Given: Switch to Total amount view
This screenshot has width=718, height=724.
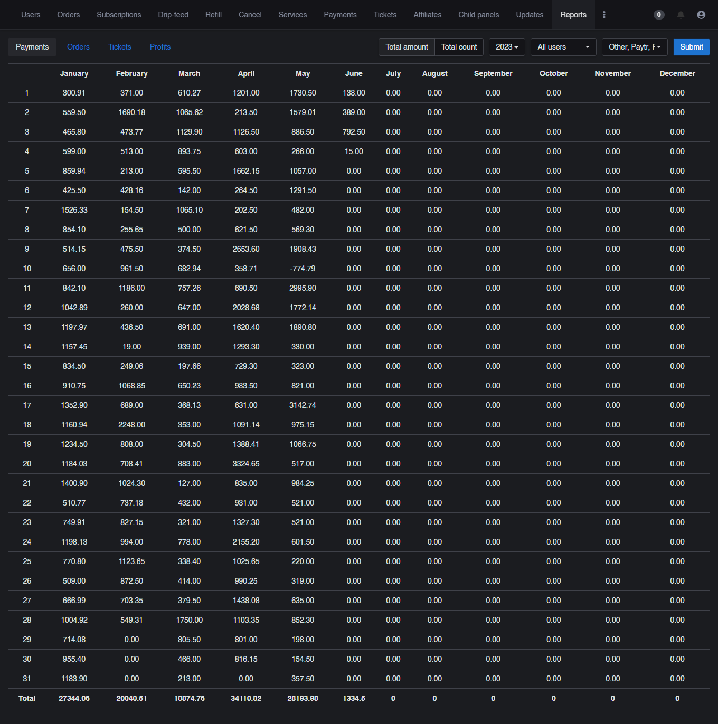Looking at the screenshot, I should (407, 47).
